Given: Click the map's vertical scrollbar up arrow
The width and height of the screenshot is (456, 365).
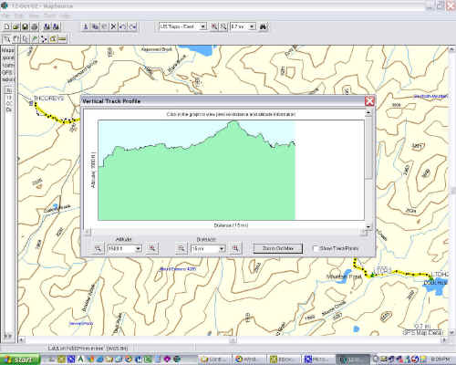Looking at the screenshot, I should pyautogui.click(x=451, y=48).
